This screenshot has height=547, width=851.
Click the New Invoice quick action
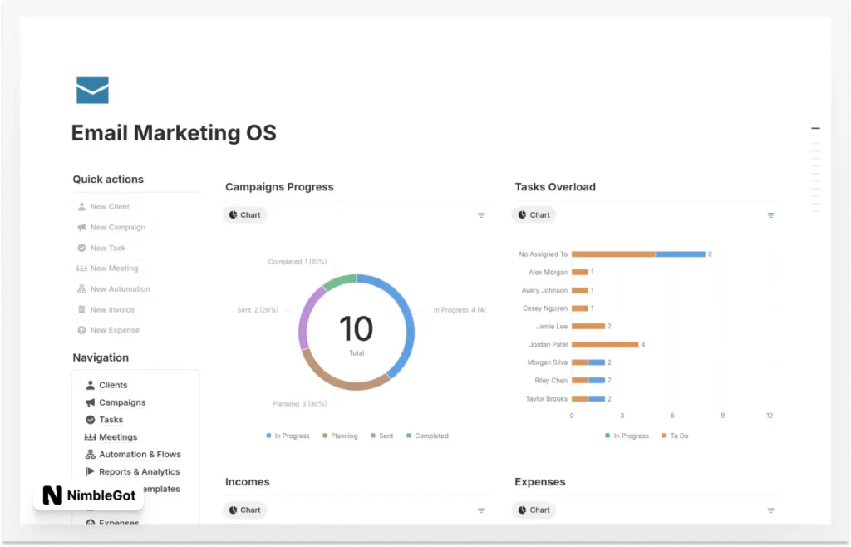tap(109, 309)
